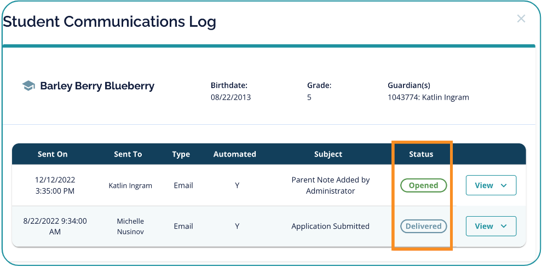
Task: Click the Type column header
Action: tap(181, 154)
